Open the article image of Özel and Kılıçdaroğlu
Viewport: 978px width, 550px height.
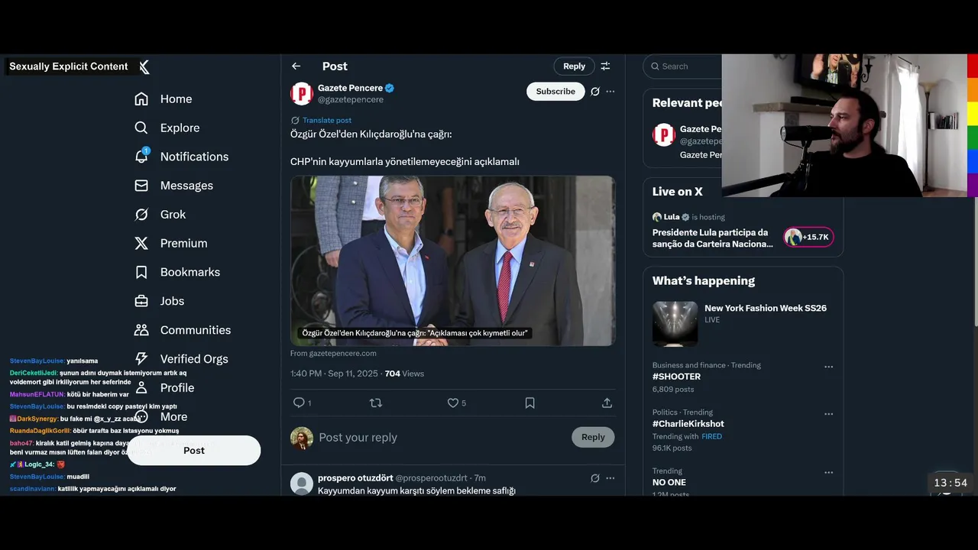coord(452,261)
